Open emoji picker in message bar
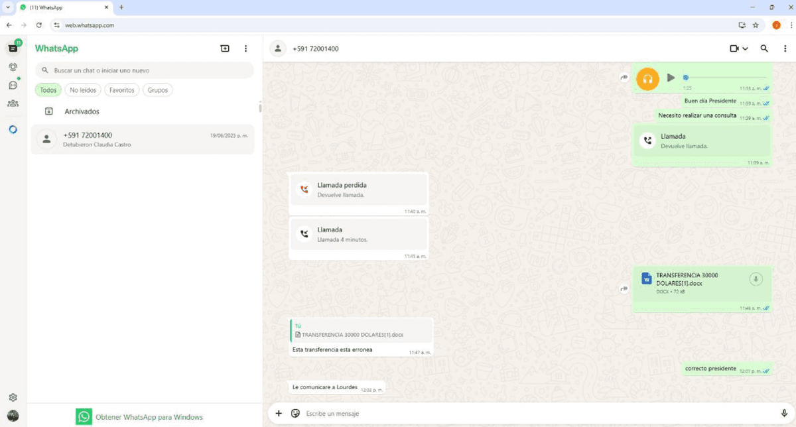This screenshot has height=427, width=796. click(x=296, y=414)
